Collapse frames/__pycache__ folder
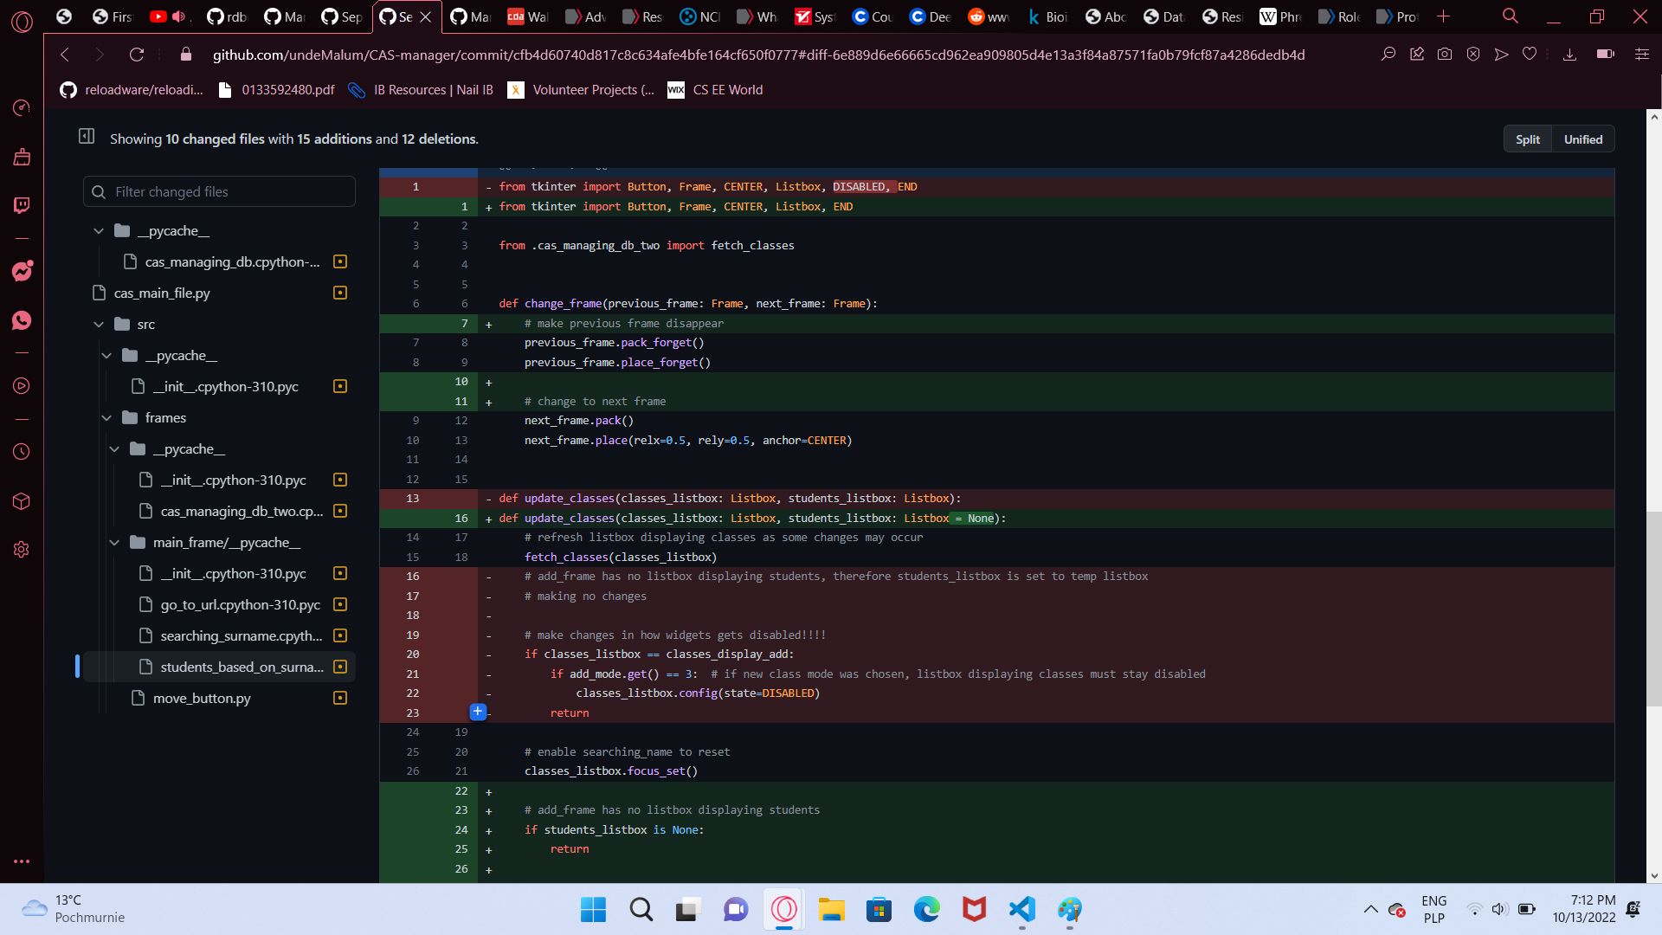The width and height of the screenshot is (1662, 935). 114,449
